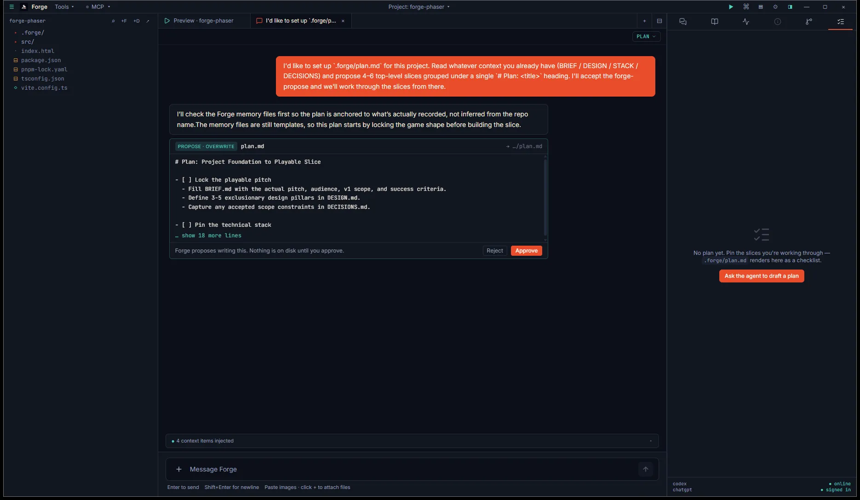Click the "Lock the playable pitch" checkbox line
860x500 pixels.
pyautogui.click(x=223, y=180)
